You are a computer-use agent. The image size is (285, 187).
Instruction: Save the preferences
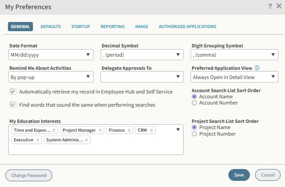[239, 175]
